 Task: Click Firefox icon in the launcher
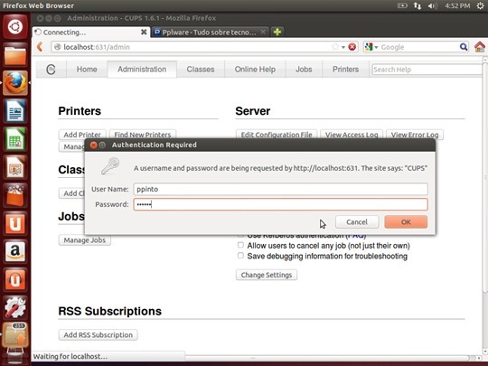tap(15, 83)
